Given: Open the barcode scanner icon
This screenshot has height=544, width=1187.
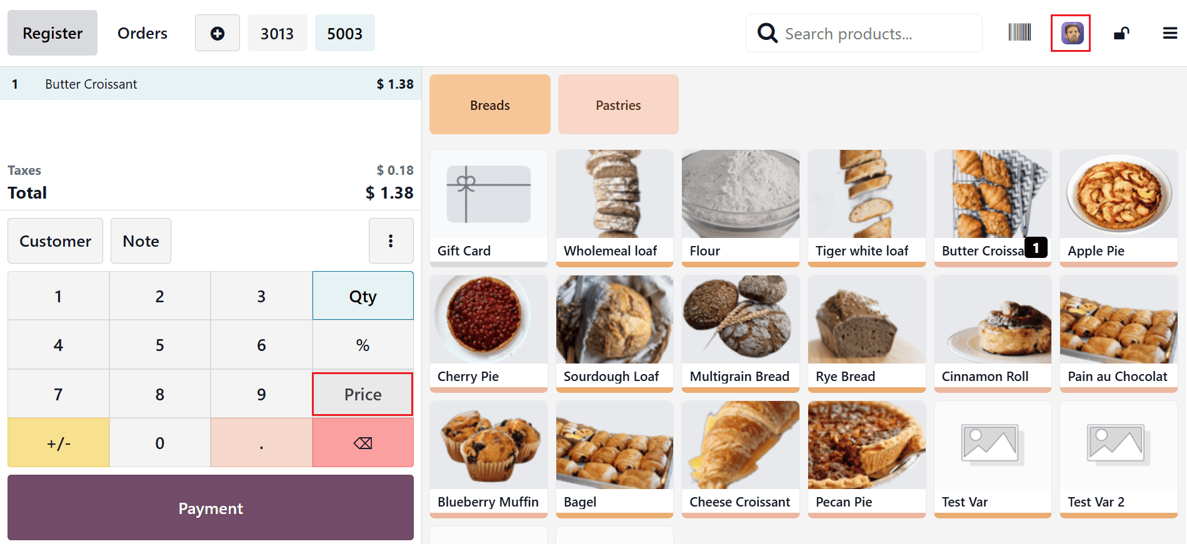Looking at the screenshot, I should [x=1019, y=32].
